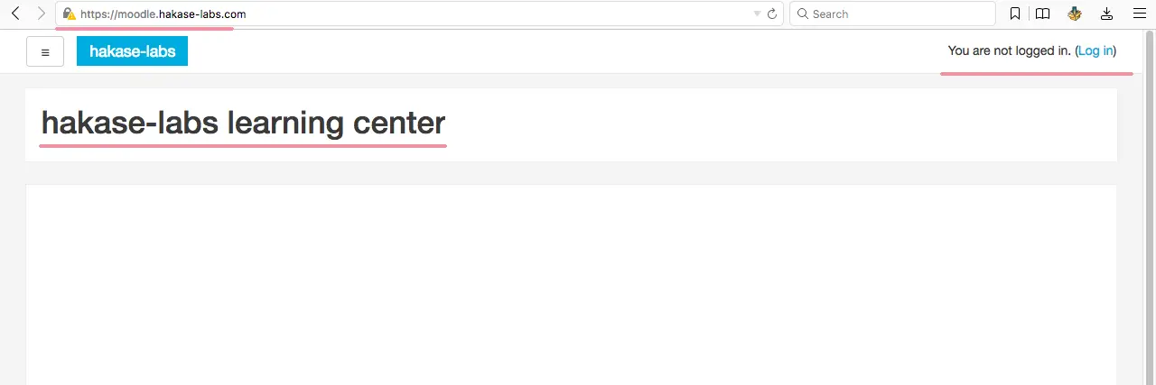Click the gray area below the page header

click(x=571, y=173)
